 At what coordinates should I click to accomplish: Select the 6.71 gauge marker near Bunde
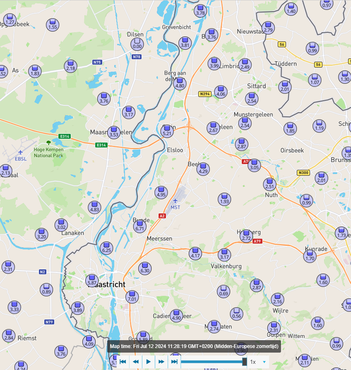(x=140, y=227)
